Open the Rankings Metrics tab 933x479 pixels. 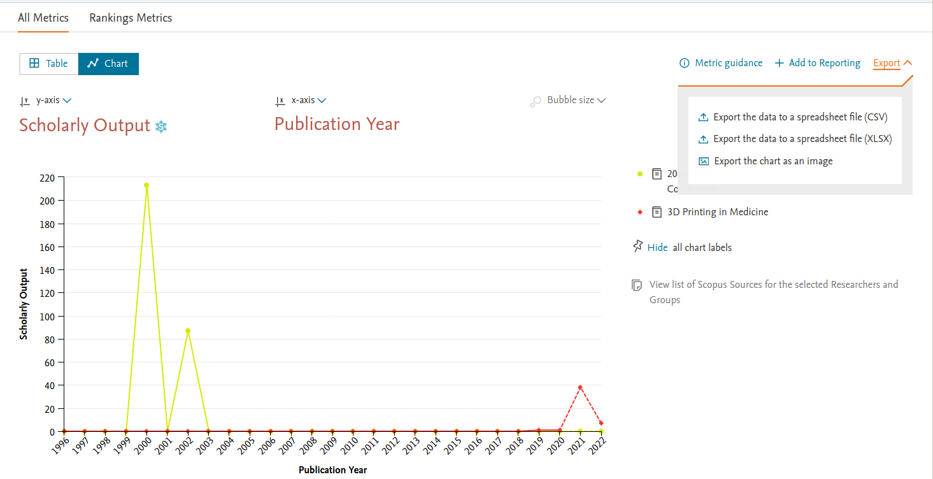click(131, 18)
